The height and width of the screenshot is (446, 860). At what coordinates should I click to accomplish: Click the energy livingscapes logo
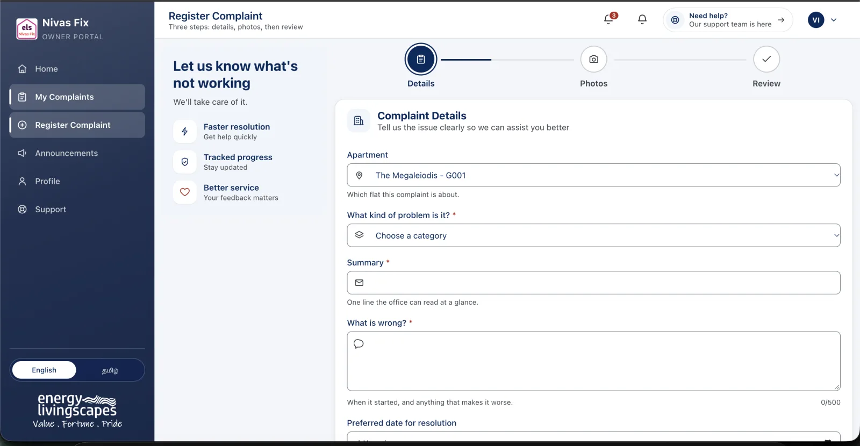click(x=77, y=411)
